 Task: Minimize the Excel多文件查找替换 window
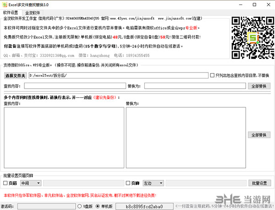click(241, 5)
